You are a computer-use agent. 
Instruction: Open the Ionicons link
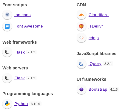click(x=22, y=15)
